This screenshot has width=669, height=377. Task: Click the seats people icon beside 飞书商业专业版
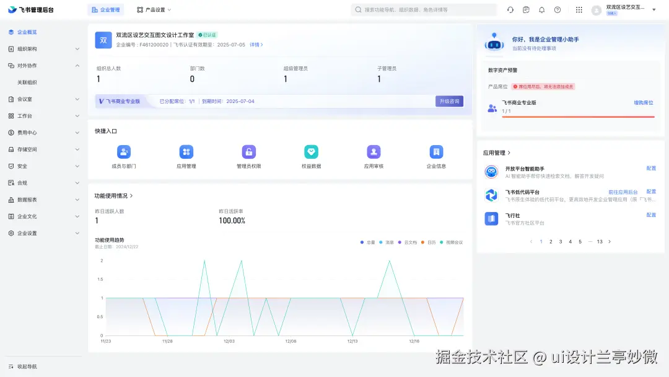point(492,108)
